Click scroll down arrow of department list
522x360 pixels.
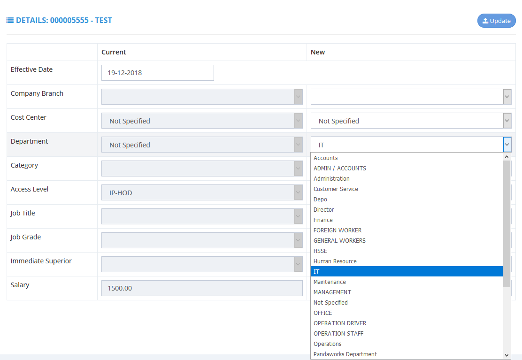pyautogui.click(x=507, y=355)
